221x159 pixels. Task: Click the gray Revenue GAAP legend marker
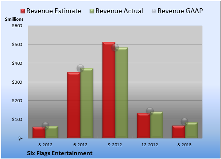[154, 11]
